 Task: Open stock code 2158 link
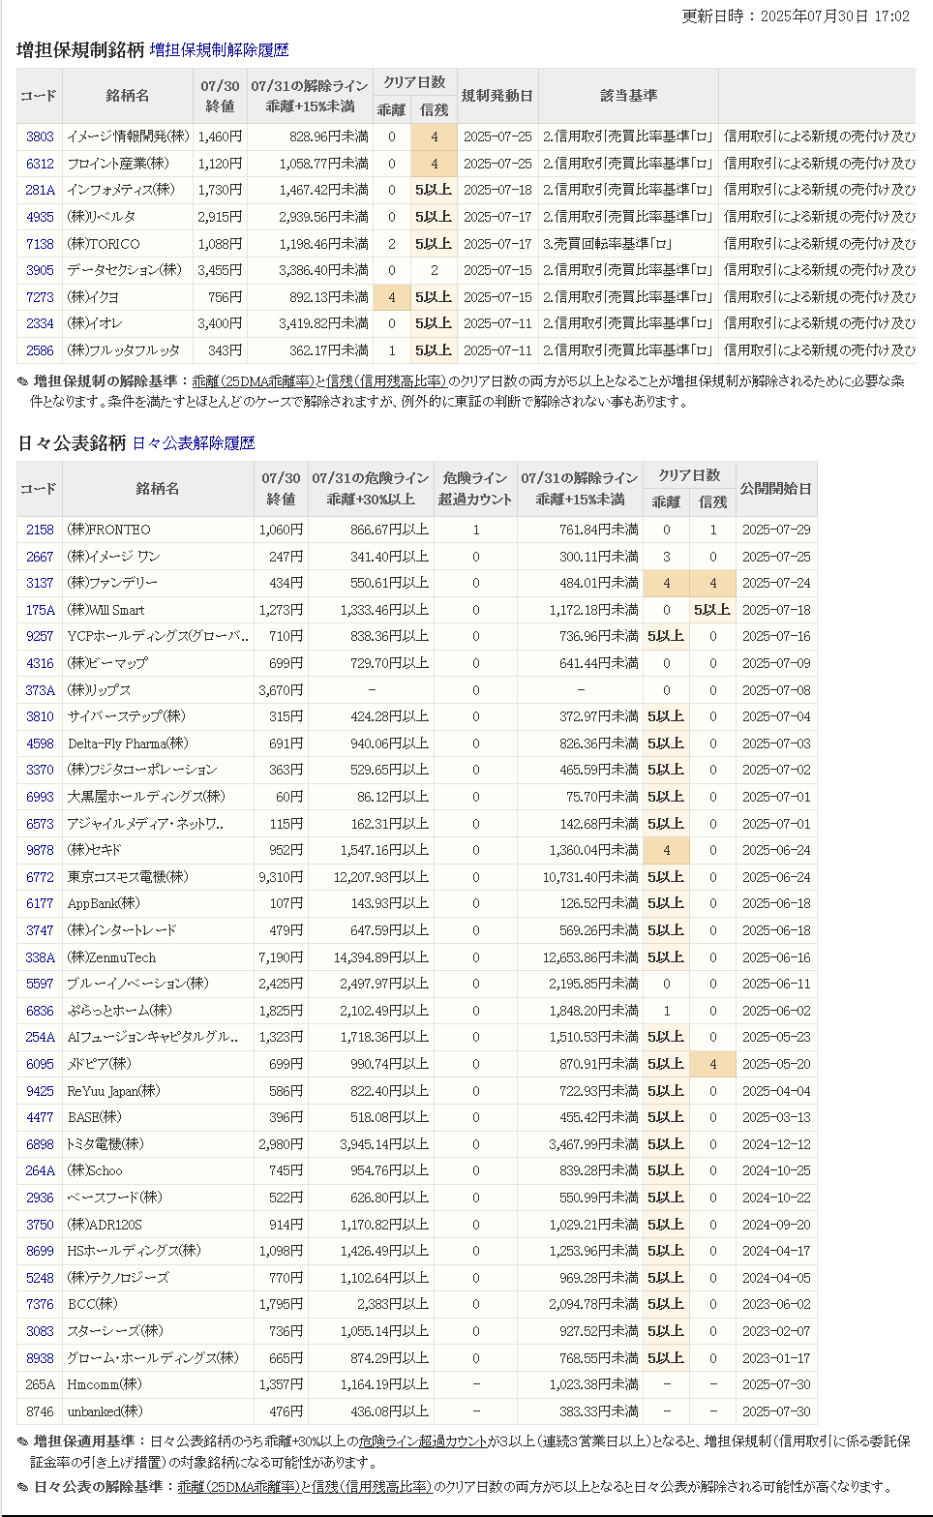point(40,530)
